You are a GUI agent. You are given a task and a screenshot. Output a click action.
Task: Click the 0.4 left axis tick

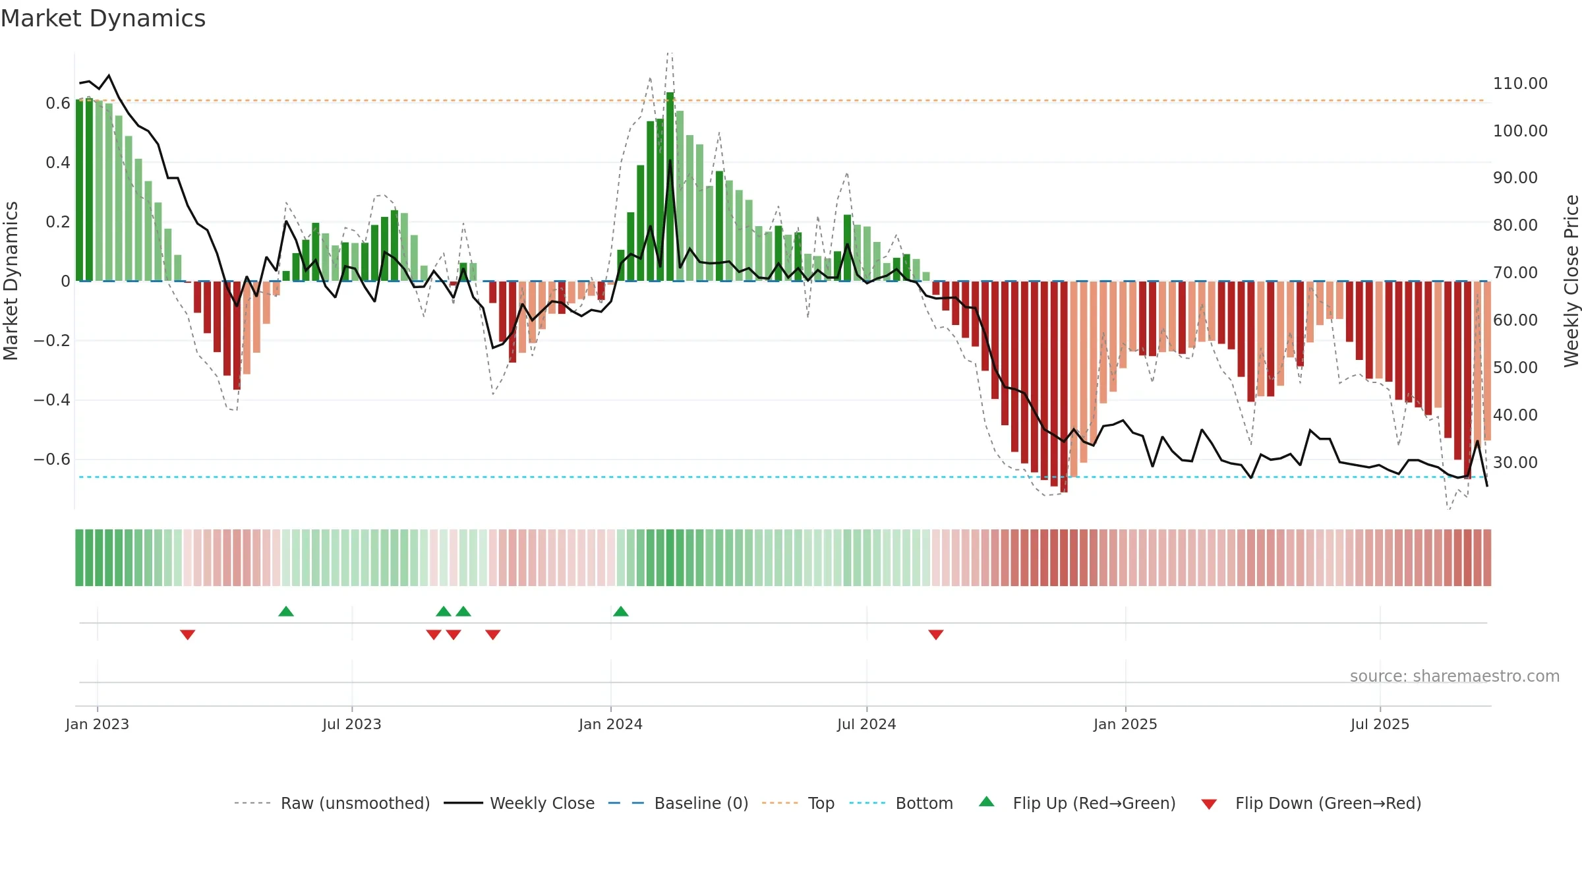[x=58, y=163]
